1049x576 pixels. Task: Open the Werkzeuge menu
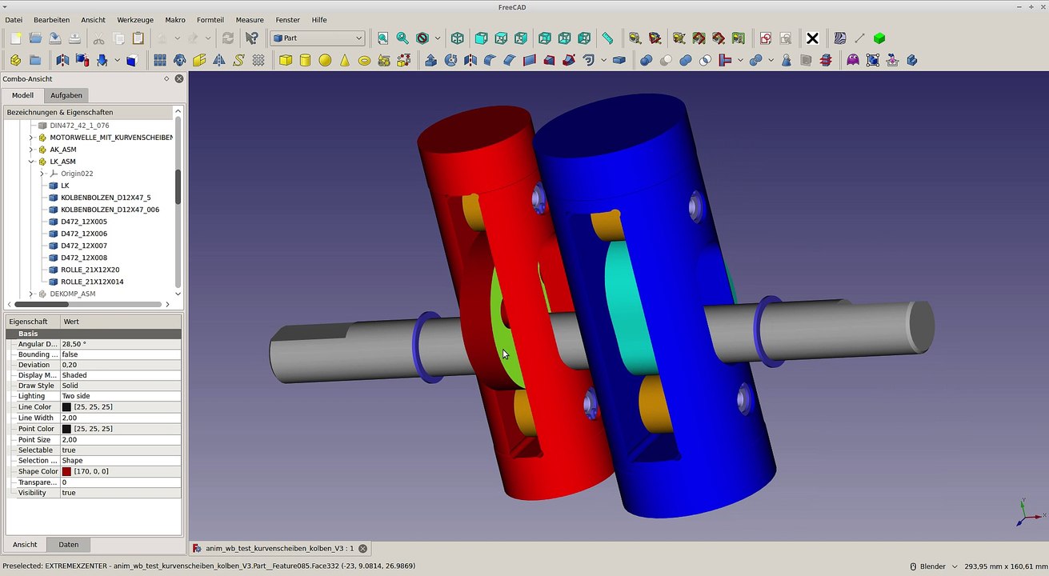pos(135,20)
